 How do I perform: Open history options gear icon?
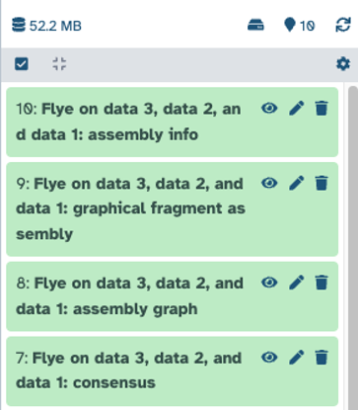click(x=343, y=64)
